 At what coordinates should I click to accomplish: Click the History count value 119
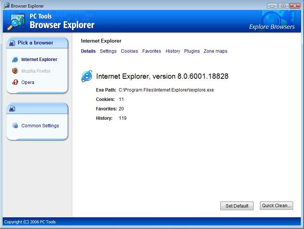point(122,118)
